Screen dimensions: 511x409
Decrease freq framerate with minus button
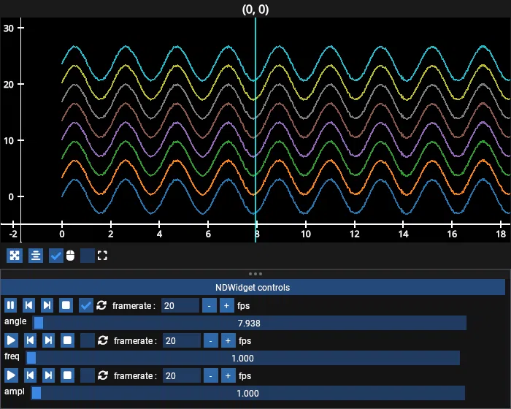pyautogui.click(x=211, y=340)
